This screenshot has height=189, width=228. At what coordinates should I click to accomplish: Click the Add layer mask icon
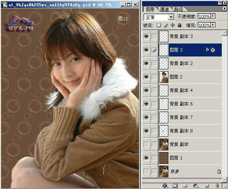pyautogui.click(x=175, y=186)
